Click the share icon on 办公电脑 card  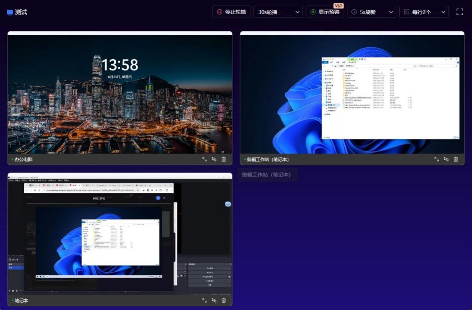(214, 159)
